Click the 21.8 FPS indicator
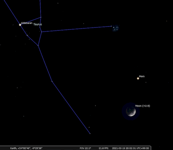173x150 pixels. [104, 148]
